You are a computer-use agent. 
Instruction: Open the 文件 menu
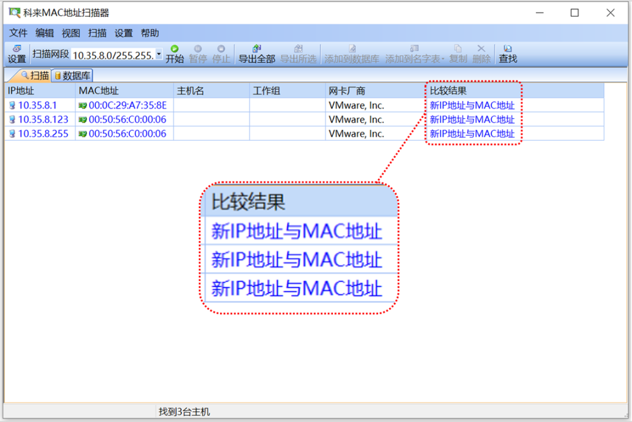(x=18, y=33)
